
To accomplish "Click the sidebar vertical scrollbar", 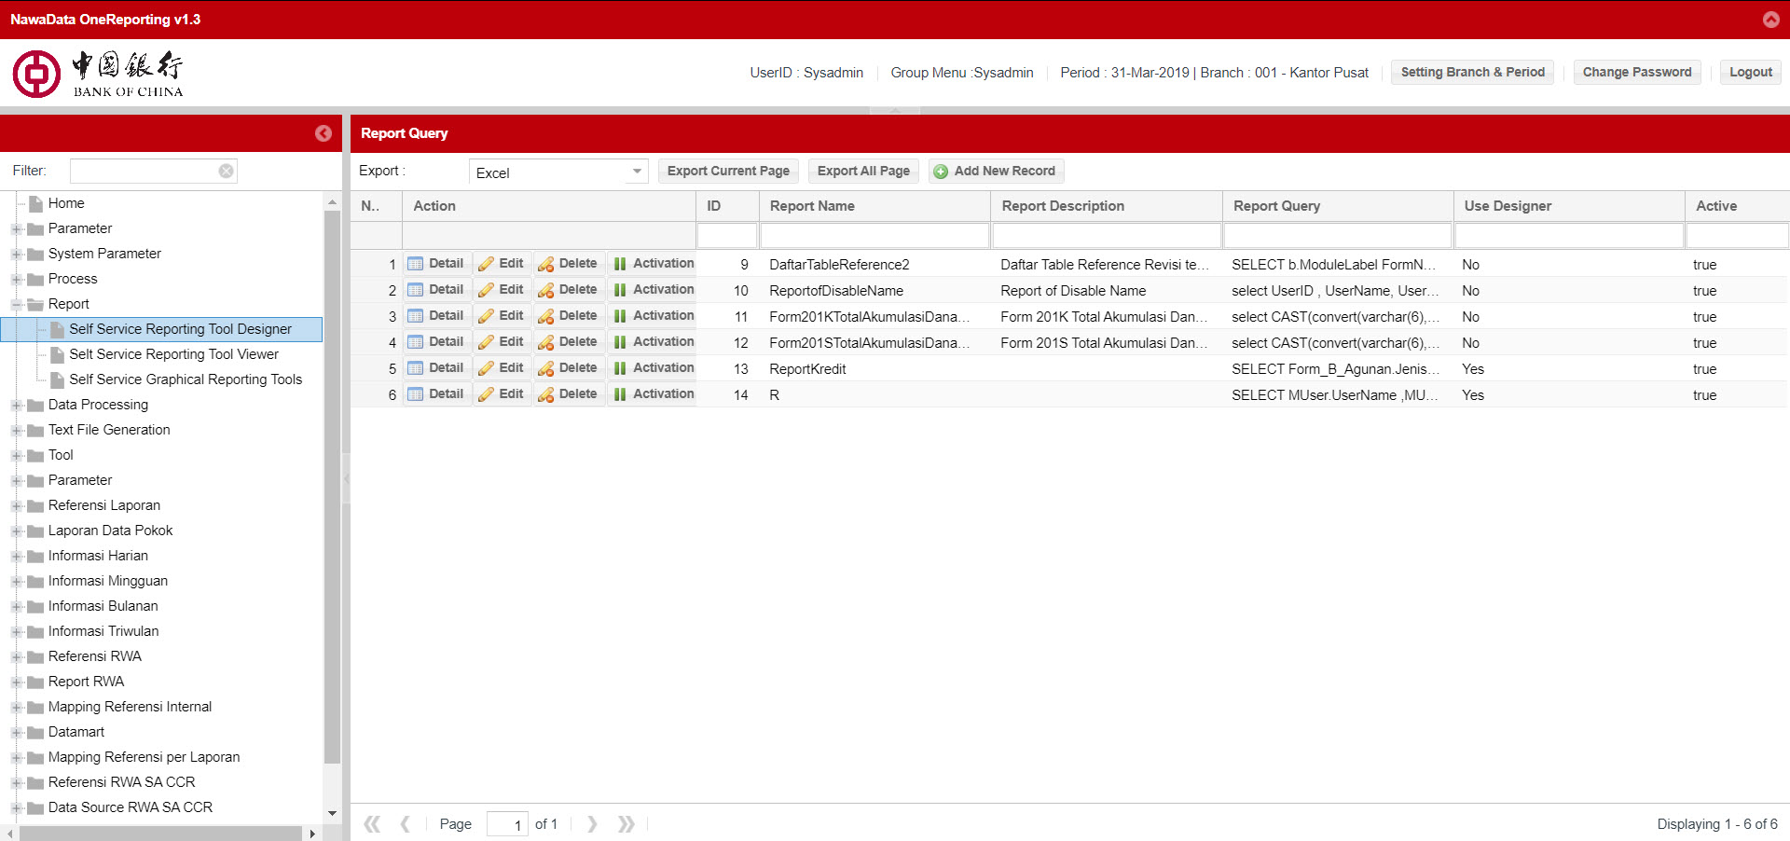I will pos(332,485).
